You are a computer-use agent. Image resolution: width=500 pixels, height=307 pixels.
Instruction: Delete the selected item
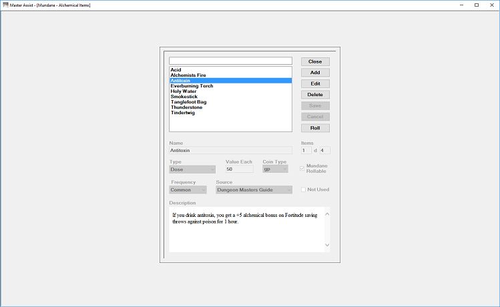click(x=315, y=95)
